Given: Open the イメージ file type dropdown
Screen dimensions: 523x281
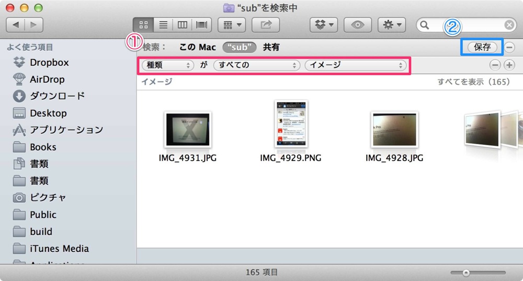Looking at the screenshot, I should (x=356, y=65).
